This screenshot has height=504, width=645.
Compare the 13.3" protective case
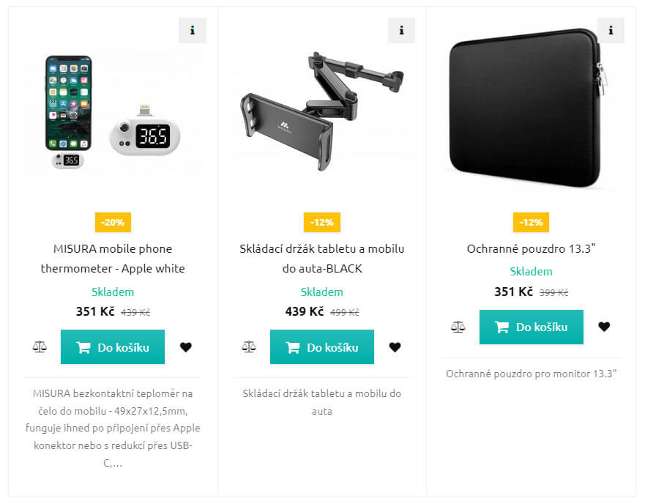pos(458,327)
